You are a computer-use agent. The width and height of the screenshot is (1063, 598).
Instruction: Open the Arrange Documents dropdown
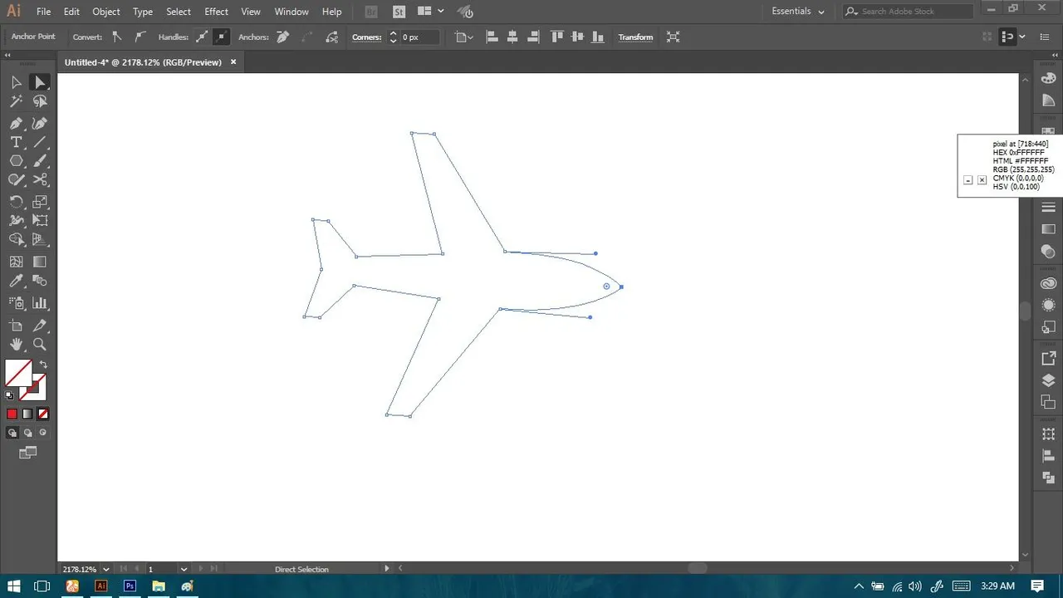(430, 12)
